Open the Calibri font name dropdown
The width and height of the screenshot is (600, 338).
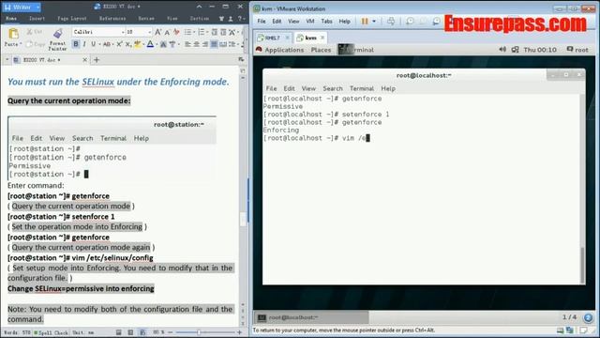(123, 32)
